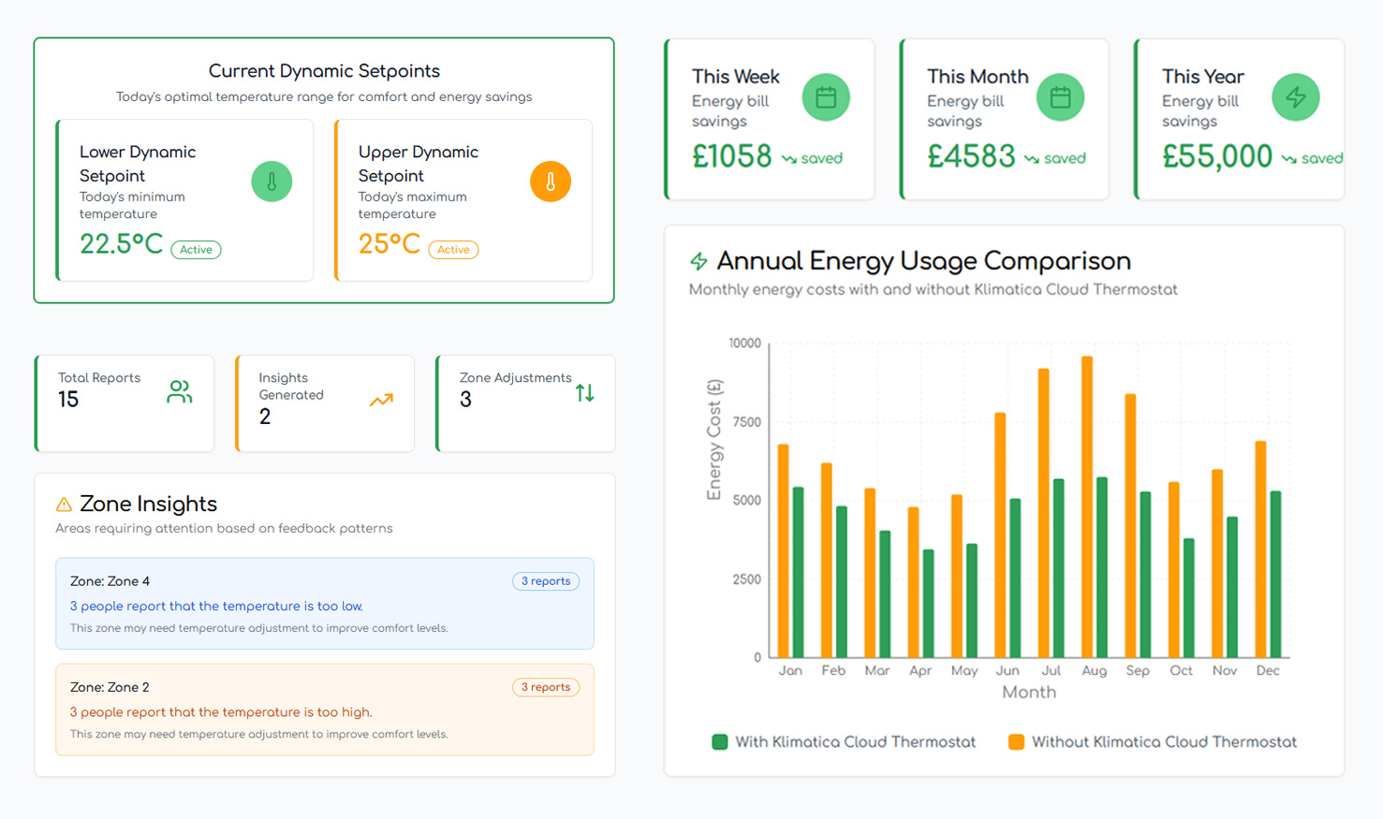1383x819 pixels.
Task: Click the warning triangle beside Zone Insights
Action: coord(64,505)
